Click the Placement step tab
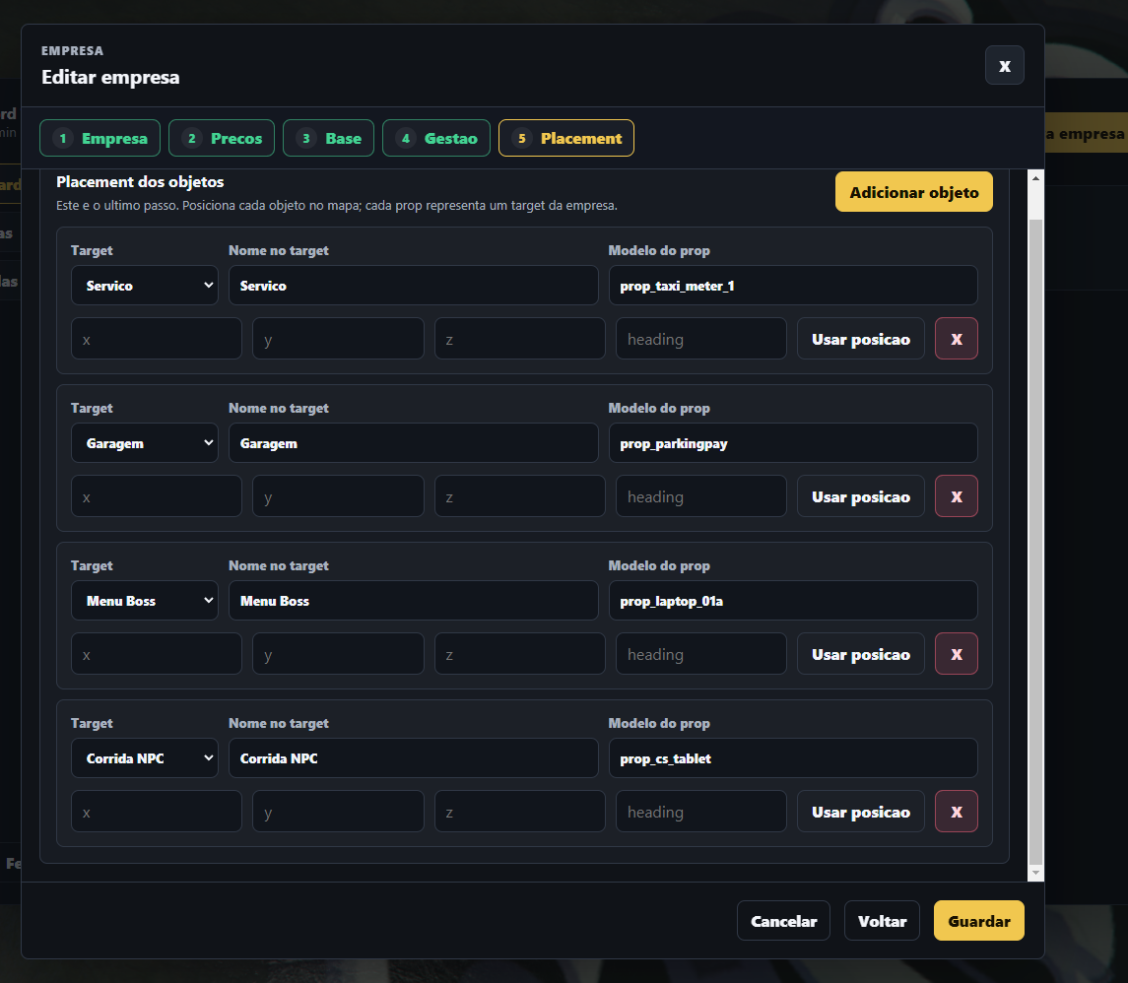Screen dimensions: 1128x983 [x=566, y=138]
